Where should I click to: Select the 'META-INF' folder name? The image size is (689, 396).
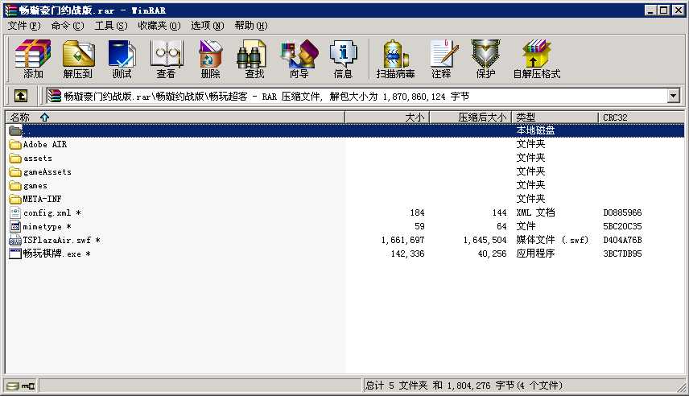pyautogui.click(x=42, y=199)
